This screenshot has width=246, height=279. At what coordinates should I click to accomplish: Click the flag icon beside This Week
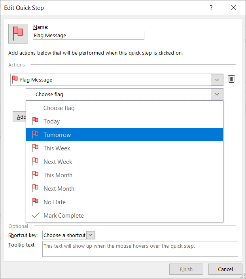point(36,148)
